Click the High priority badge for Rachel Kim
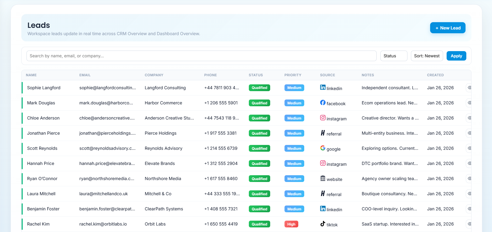 point(291,224)
